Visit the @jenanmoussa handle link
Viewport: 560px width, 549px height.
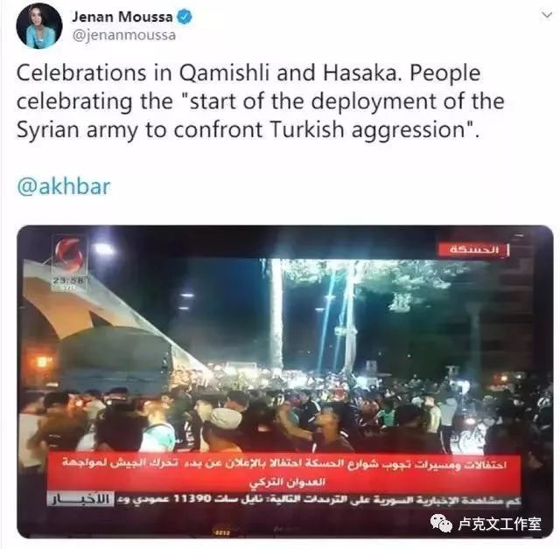point(124,35)
